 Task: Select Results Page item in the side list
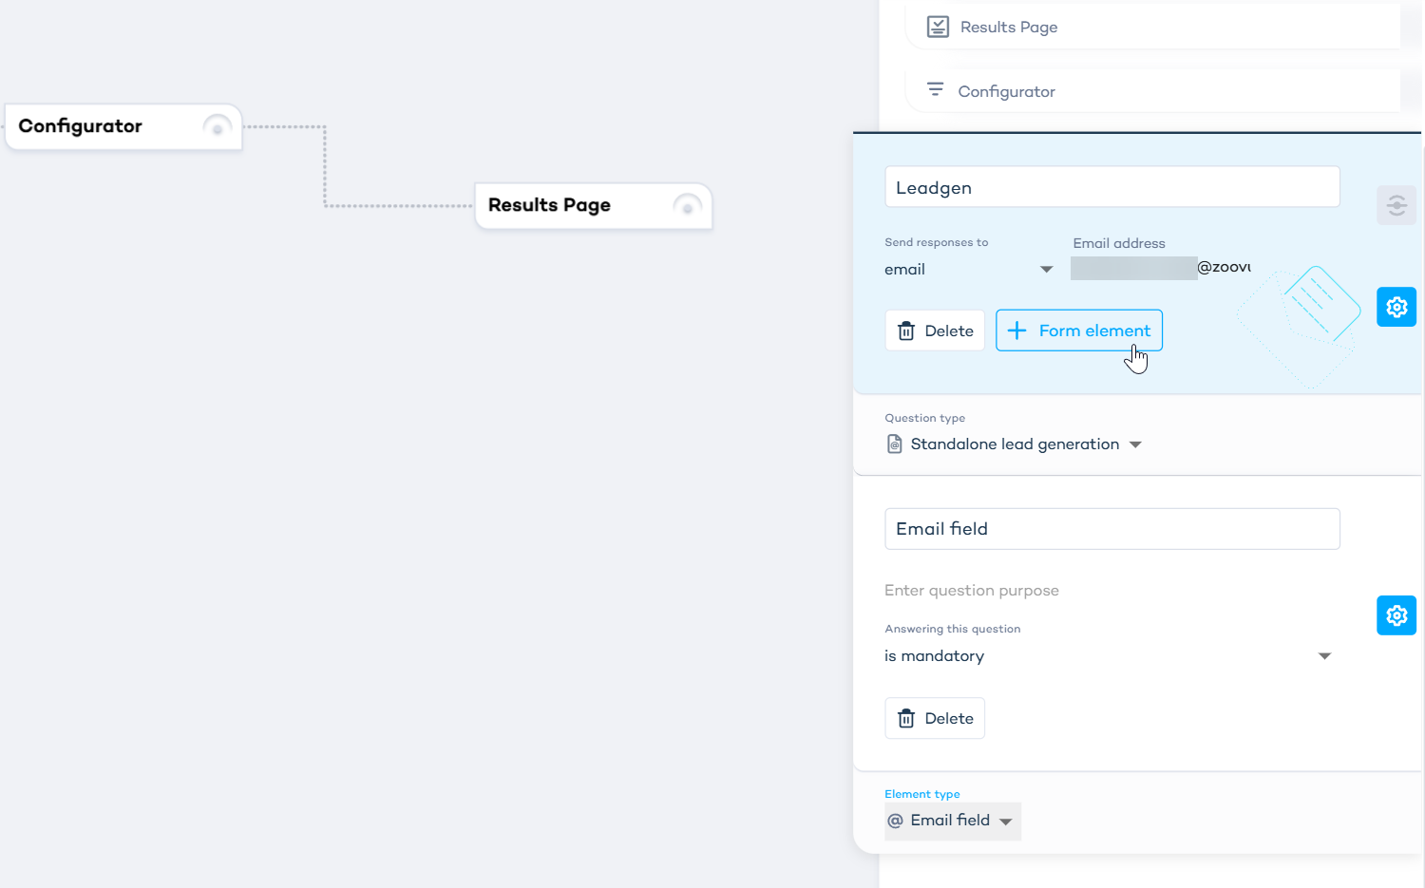(1152, 27)
